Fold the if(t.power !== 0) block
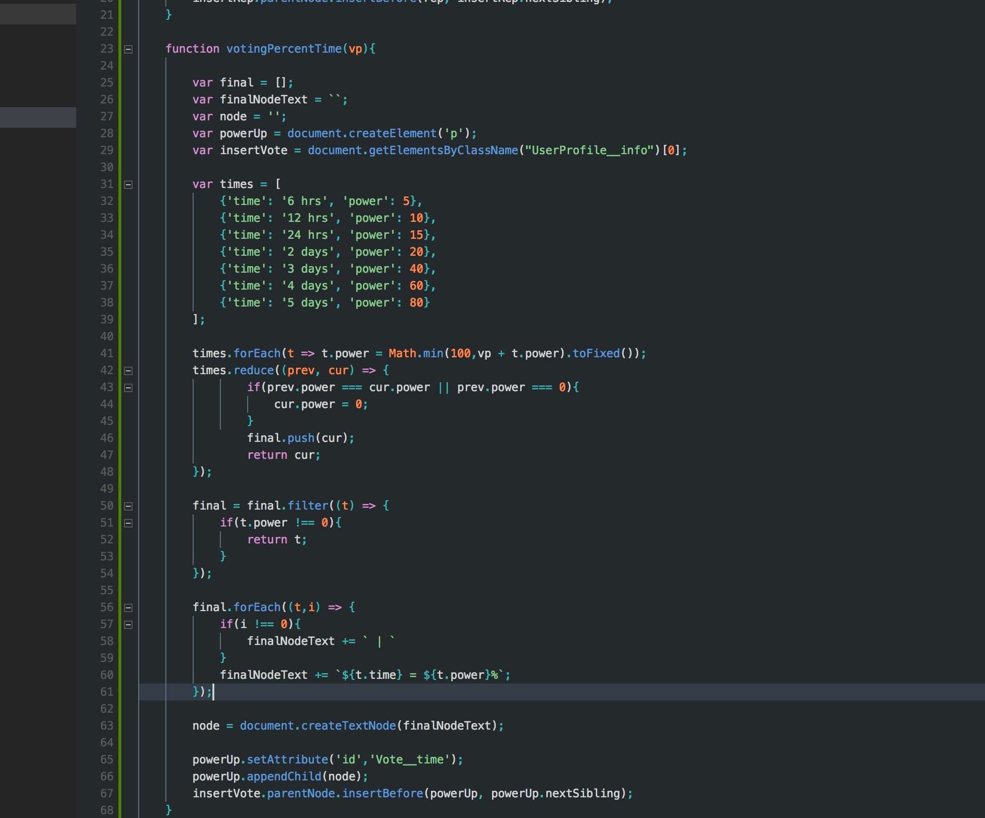Viewport: 985px width, 818px height. pos(128,523)
